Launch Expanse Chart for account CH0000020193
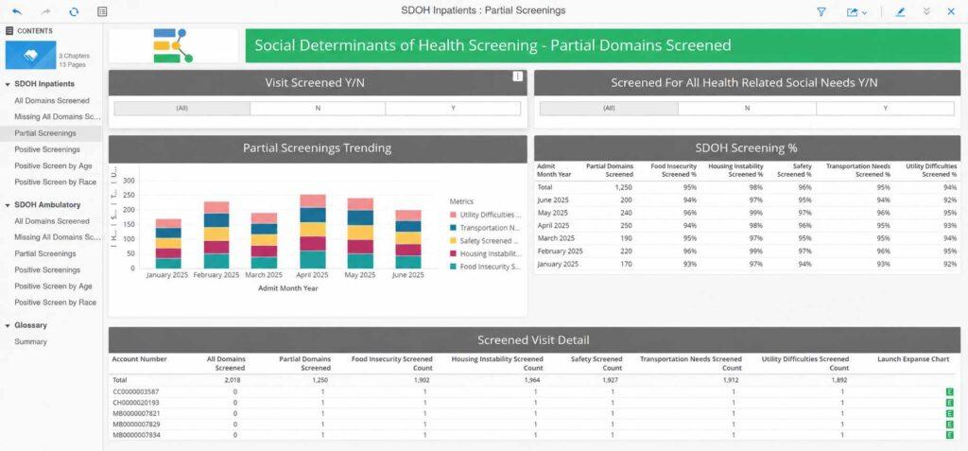 tap(949, 403)
